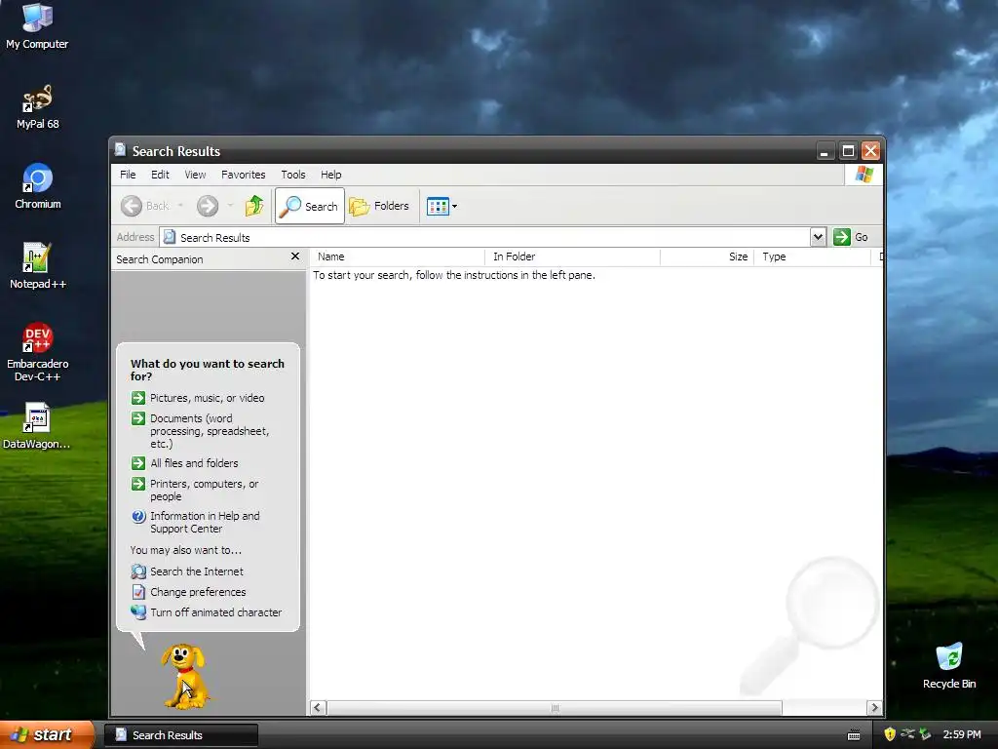Select Search Results taskbar button

coord(181,735)
